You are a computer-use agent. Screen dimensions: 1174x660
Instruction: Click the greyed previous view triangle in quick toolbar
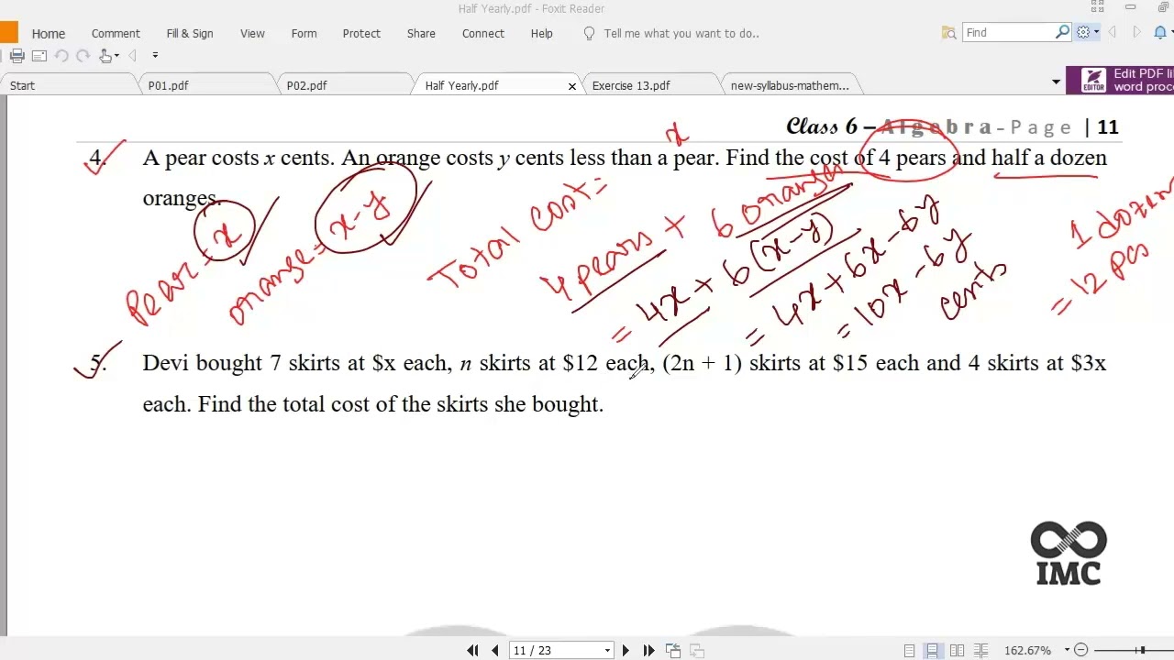(132, 56)
